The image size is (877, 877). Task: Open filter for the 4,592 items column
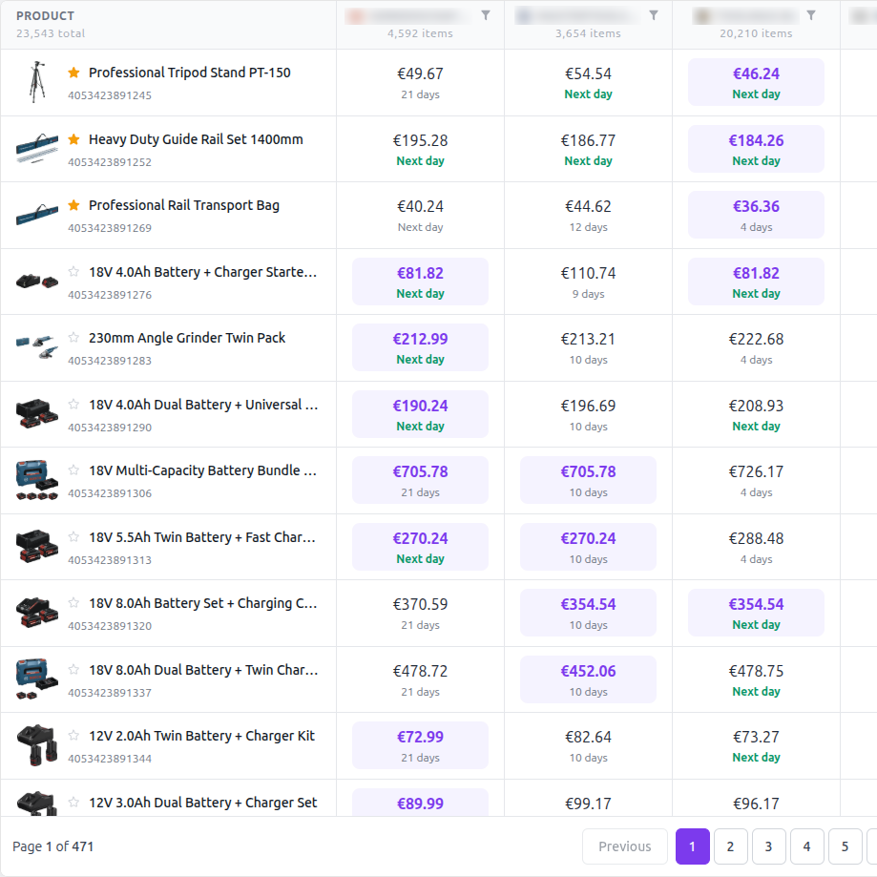tap(486, 15)
